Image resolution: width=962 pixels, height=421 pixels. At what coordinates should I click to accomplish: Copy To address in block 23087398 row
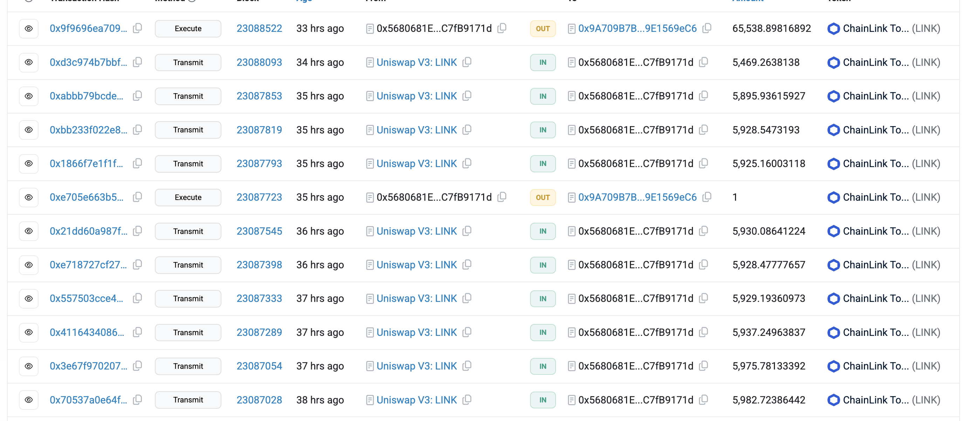(703, 265)
